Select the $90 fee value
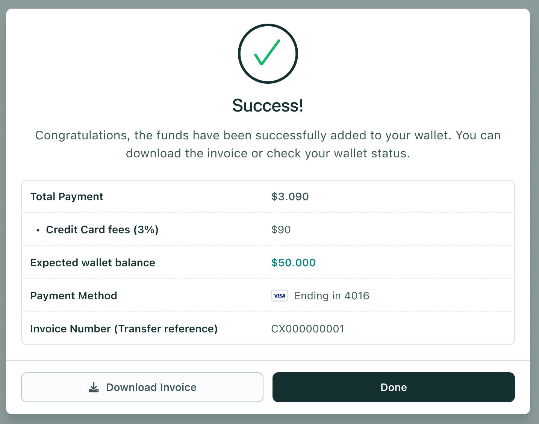The width and height of the screenshot is (539, 424). coord(281,229)
